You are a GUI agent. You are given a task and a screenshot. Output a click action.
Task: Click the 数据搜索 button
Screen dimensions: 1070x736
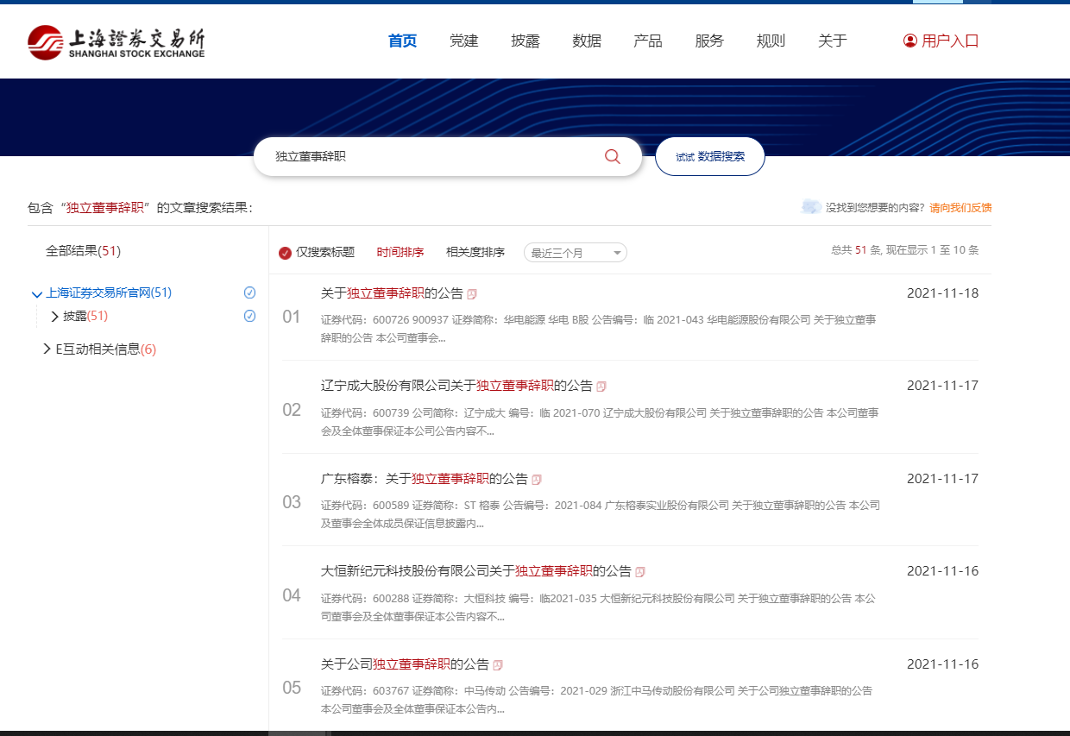710,156
